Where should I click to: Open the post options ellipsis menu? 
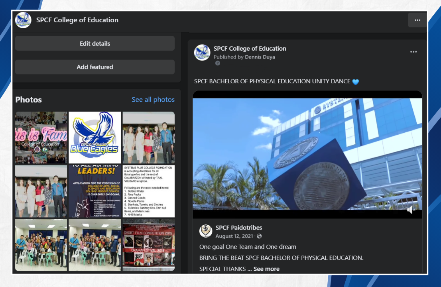[413, 51]
